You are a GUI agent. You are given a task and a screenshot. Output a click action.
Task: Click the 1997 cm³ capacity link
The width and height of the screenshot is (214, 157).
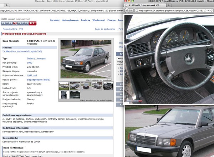32,75
